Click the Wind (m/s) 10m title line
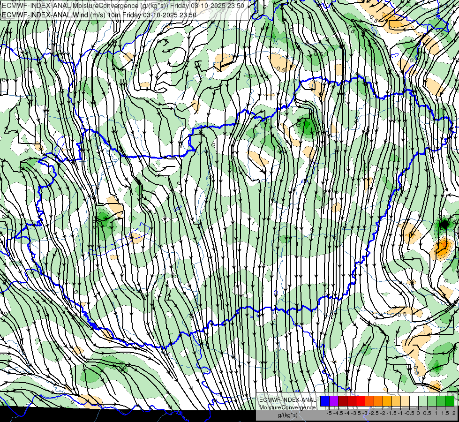459x422 pixels. pyautogui.click(x=99, y=15)
